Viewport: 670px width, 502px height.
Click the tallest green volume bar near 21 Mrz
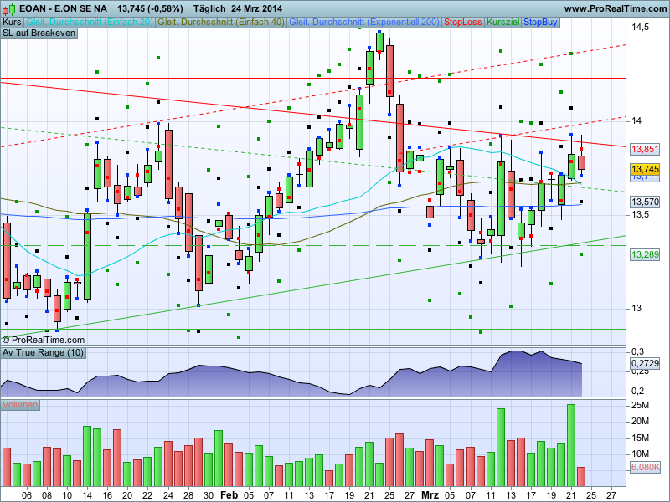(x=571, y=445)
